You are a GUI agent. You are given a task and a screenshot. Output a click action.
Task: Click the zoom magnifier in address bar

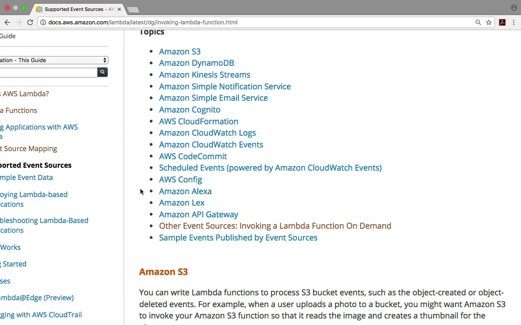[x=478, y=22]
